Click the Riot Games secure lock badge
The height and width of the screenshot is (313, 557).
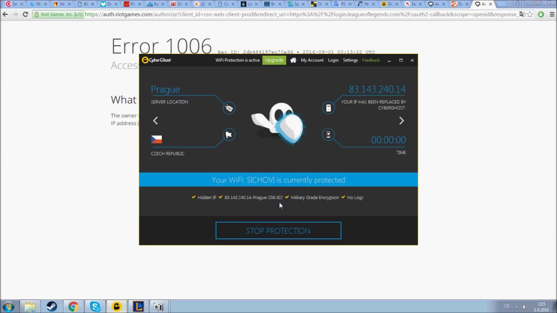[x=58, y=14]
